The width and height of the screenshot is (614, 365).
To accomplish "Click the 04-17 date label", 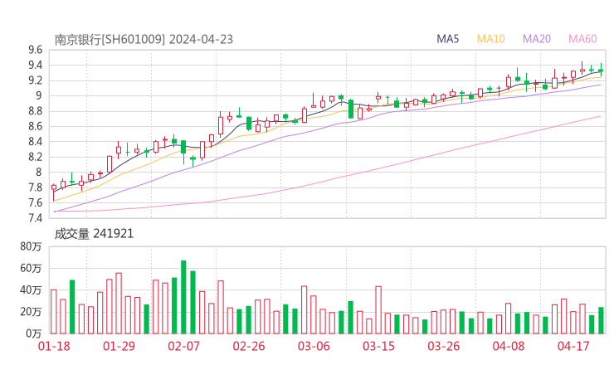I will (x=573, y=346).
